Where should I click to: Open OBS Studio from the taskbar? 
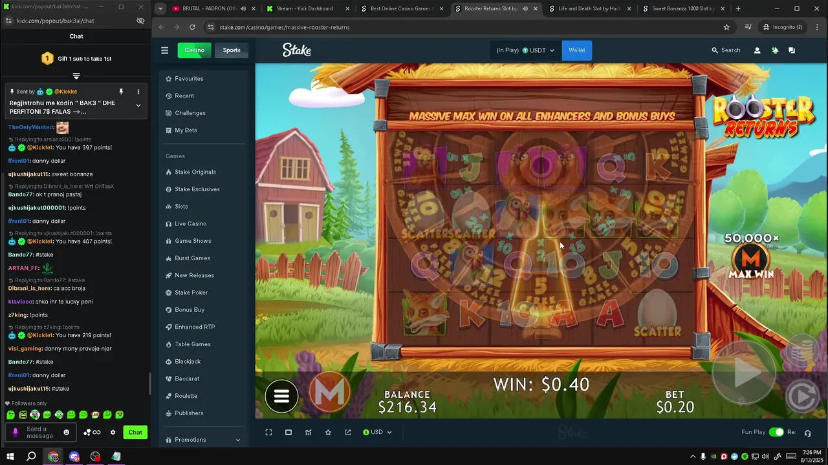tap(95, 457)
